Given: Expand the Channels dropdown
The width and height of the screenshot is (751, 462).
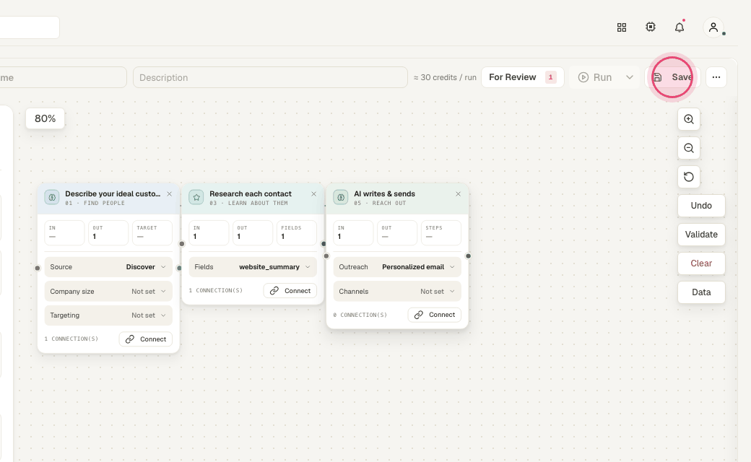Looking at the screenshot, I should coord(397,291).
